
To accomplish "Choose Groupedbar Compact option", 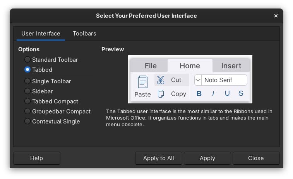I will click(27, 111).
